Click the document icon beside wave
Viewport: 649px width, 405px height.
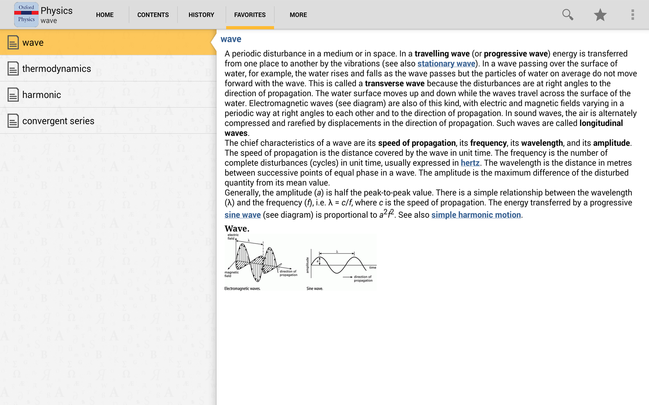[13, 43]
